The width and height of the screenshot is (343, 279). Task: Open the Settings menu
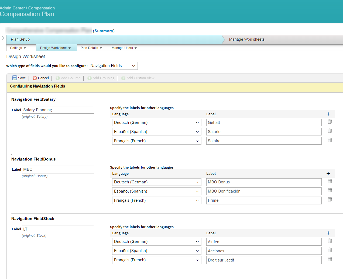(18, 48)
